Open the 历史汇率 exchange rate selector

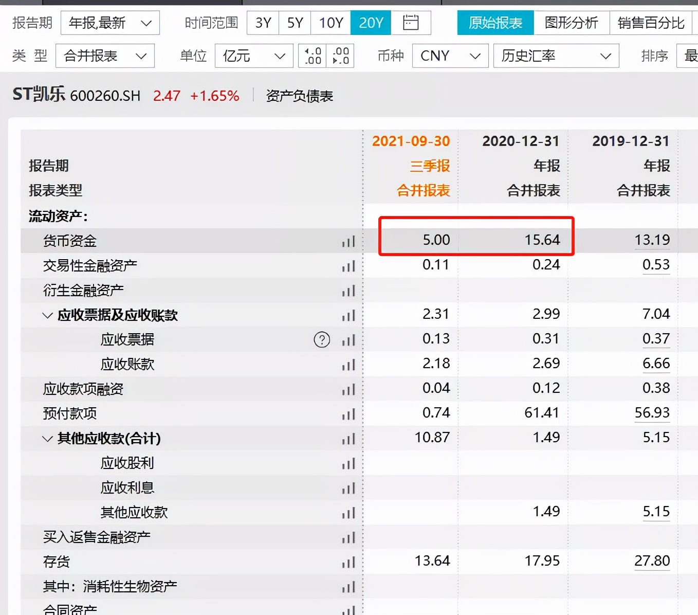(x=556, y=56)
